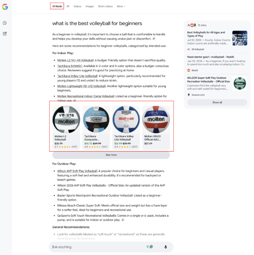This screenshot has height=255, width=254.
Task: Open the search history icon in sidebar
Action: tap(5, 23)
